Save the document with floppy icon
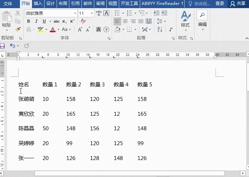The height and width of the screenshot is (177, 249). 2,46
